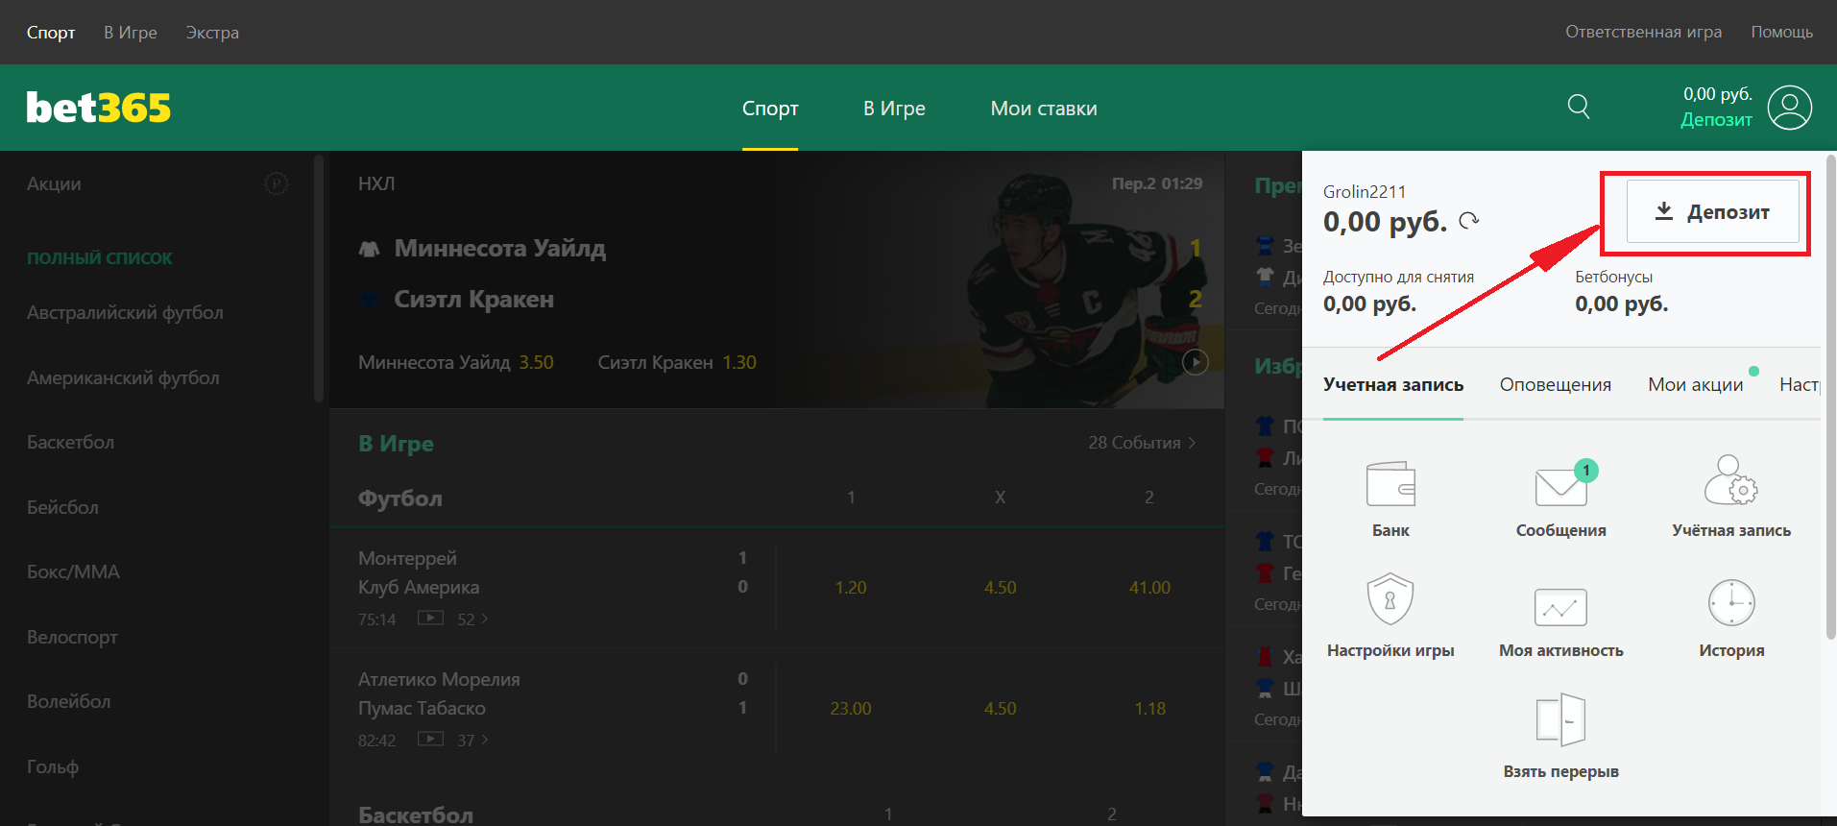Expand 28 События live events list
The width and height of the screenshot is (1837, 826).
[x=1142, y=443]
